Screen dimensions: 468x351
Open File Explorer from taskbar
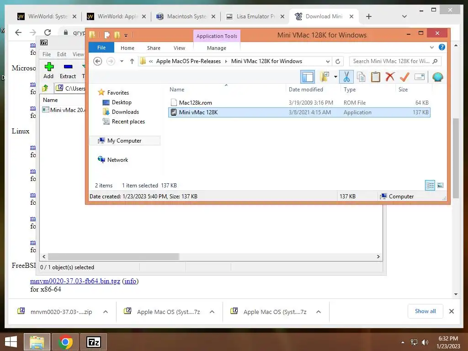(x=37, y=342)
